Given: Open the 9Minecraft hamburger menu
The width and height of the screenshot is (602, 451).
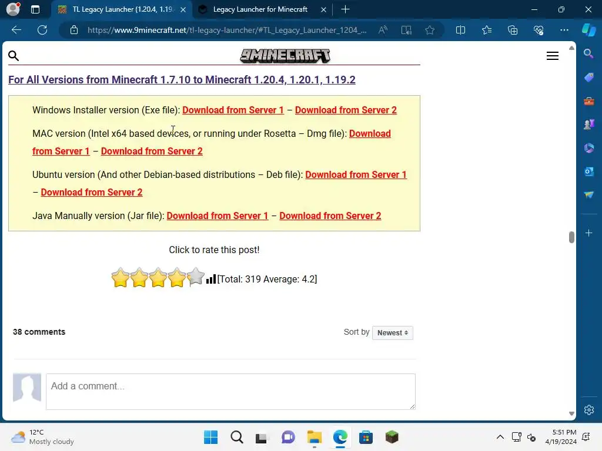Looking at the screenshot, I should 552,56.
